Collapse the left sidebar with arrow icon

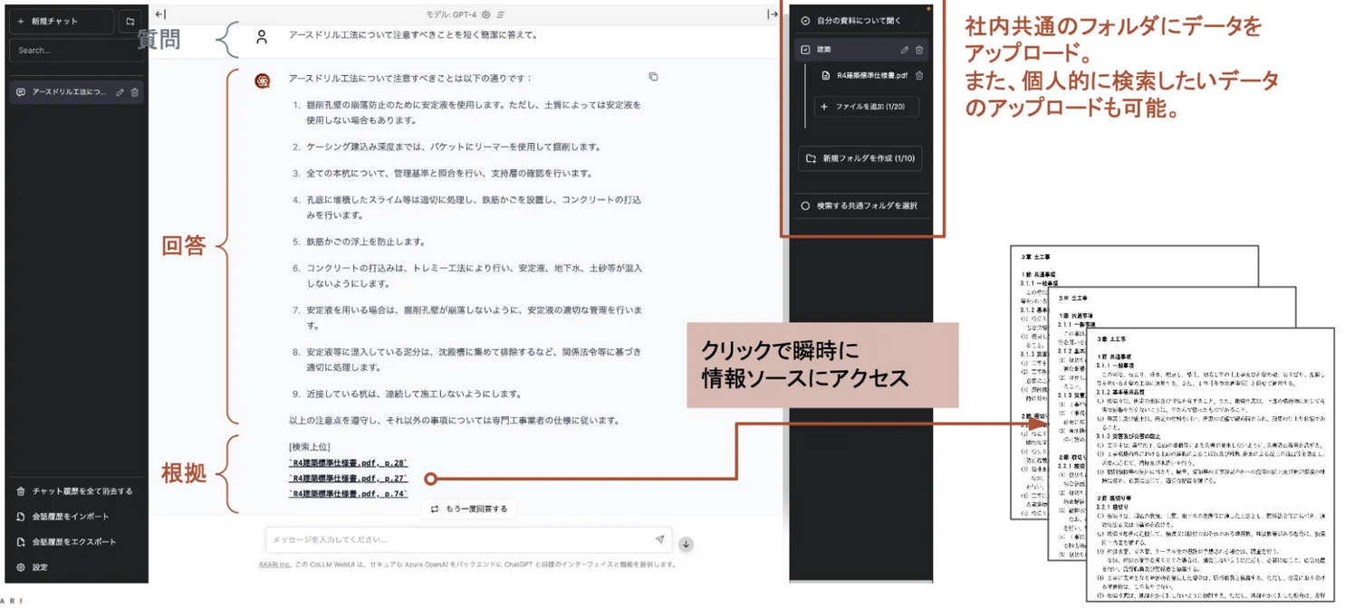tap(160, 14)
